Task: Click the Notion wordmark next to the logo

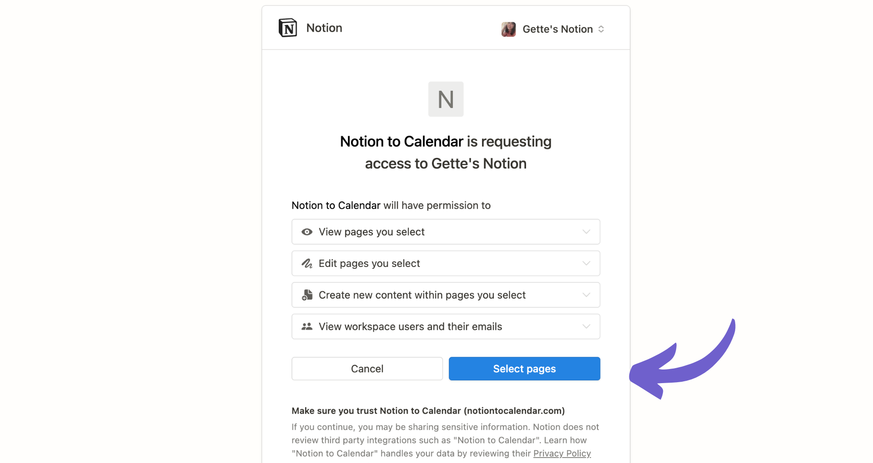Action: (324, 28)
